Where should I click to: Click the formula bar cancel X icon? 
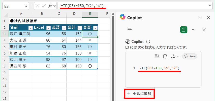tap(37, 6)
